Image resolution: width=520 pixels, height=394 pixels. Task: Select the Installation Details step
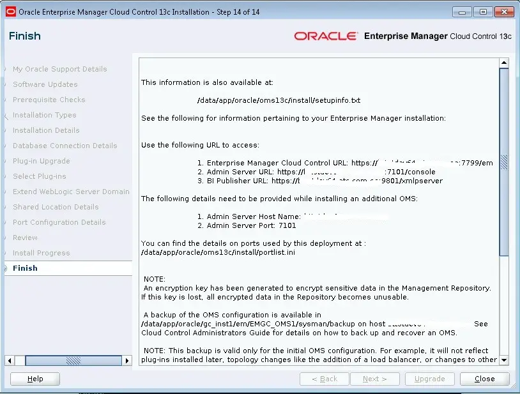[46, 130]
